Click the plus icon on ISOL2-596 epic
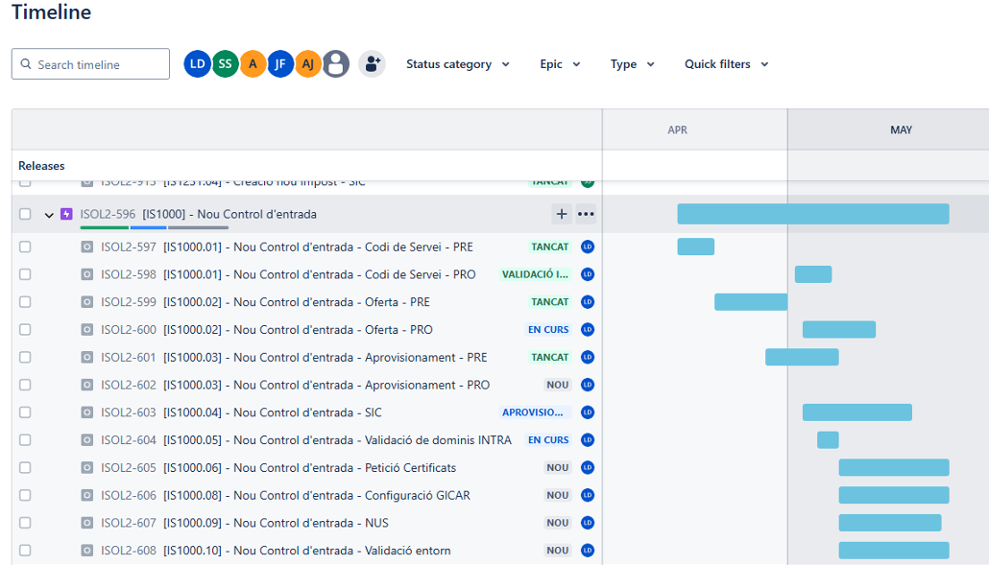This screenshot has height=565, width=989. (x=562, y=214)
